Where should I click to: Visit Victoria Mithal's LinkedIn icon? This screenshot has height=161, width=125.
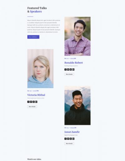(33, 102)
